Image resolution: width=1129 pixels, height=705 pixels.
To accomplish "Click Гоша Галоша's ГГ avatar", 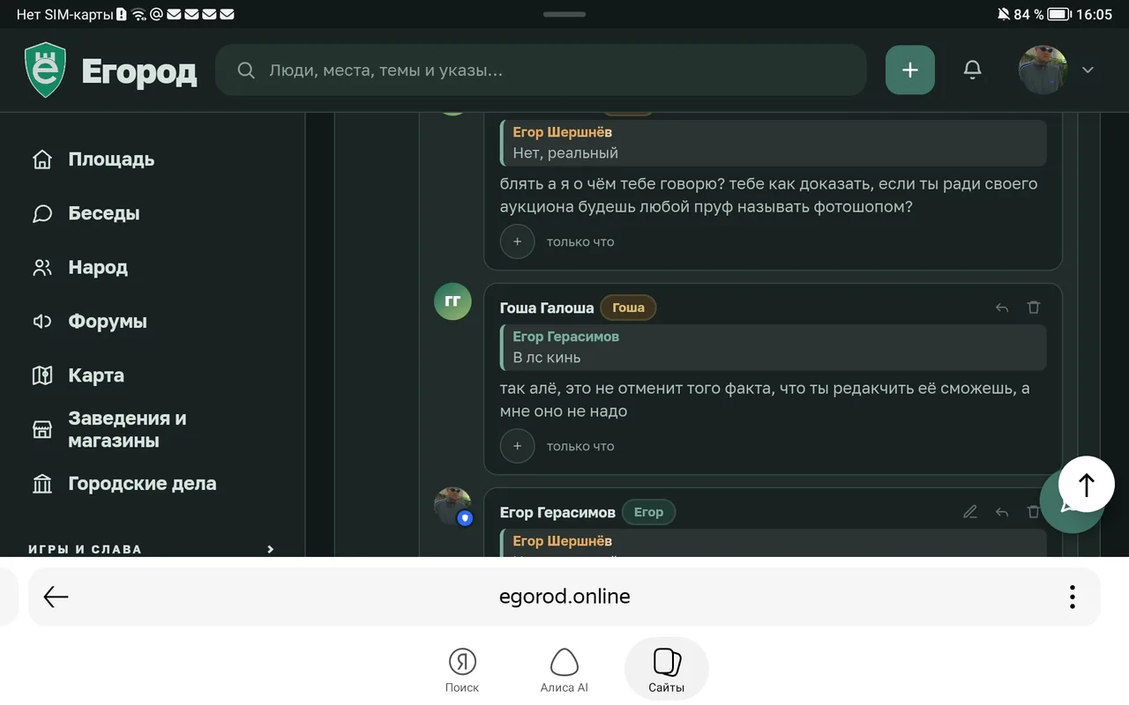I will tap(452, 301).
